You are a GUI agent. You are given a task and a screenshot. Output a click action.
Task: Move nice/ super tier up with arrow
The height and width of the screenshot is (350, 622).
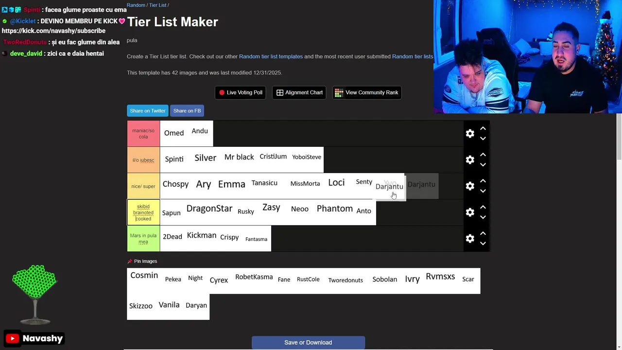483,181
